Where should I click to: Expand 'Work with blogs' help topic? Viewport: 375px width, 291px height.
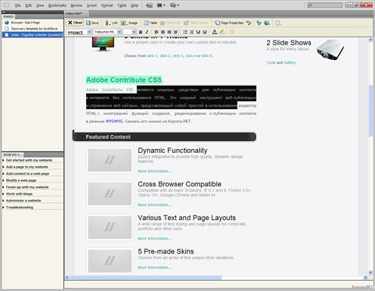(x=19, y=194)
